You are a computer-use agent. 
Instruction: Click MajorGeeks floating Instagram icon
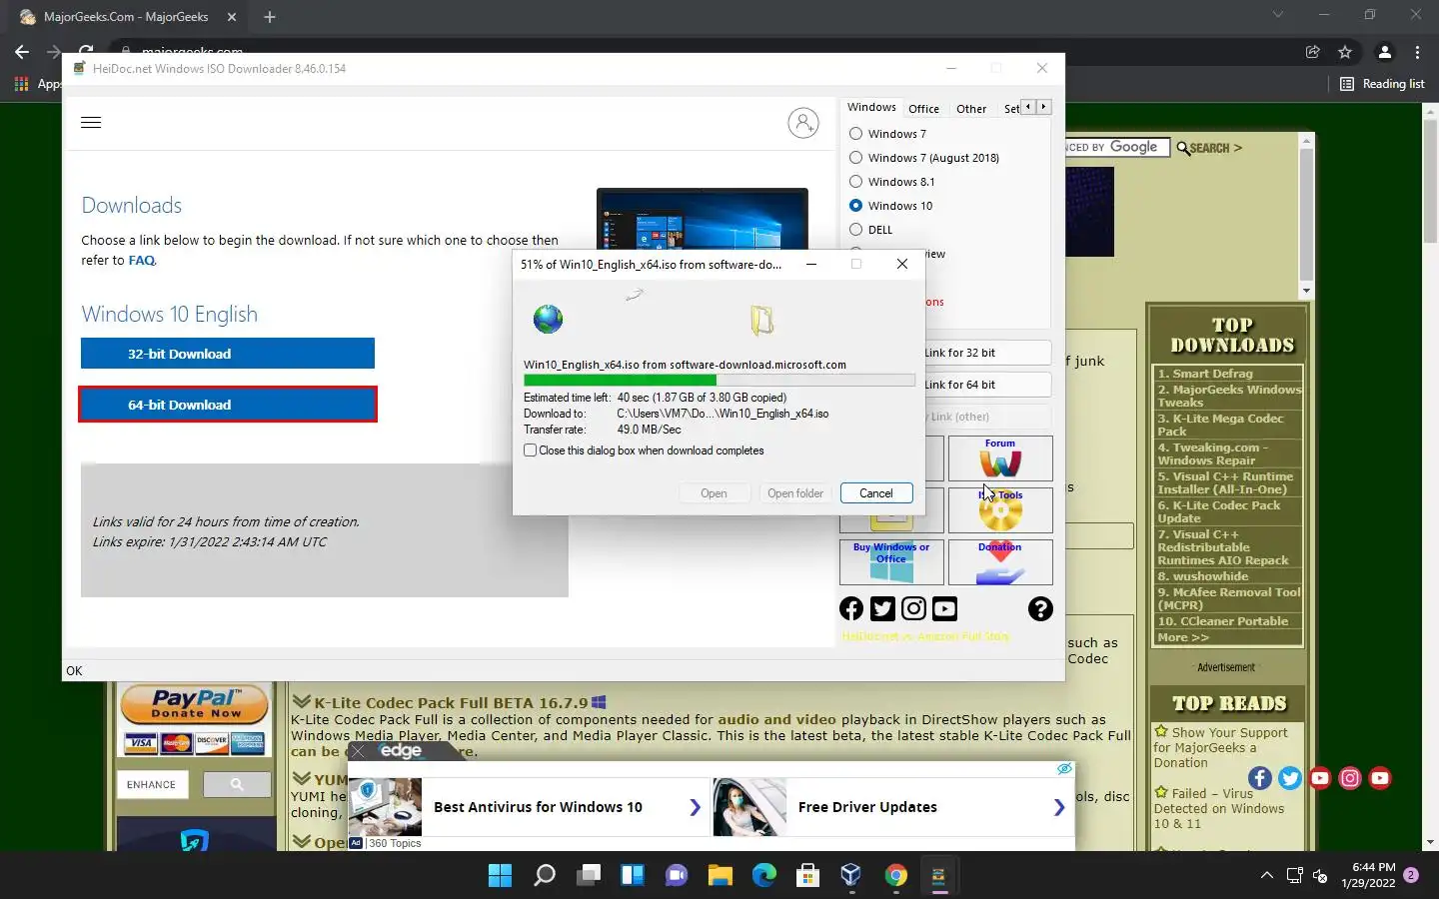pos(1350,778)
